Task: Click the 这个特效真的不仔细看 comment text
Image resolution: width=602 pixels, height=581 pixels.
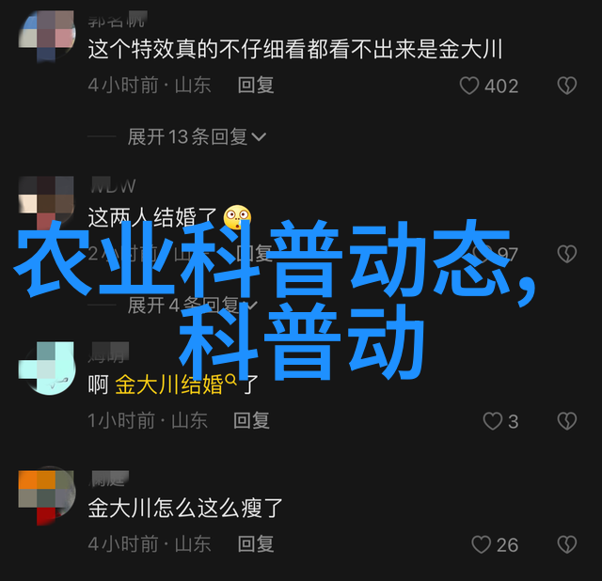Action: tap(294, 50)
